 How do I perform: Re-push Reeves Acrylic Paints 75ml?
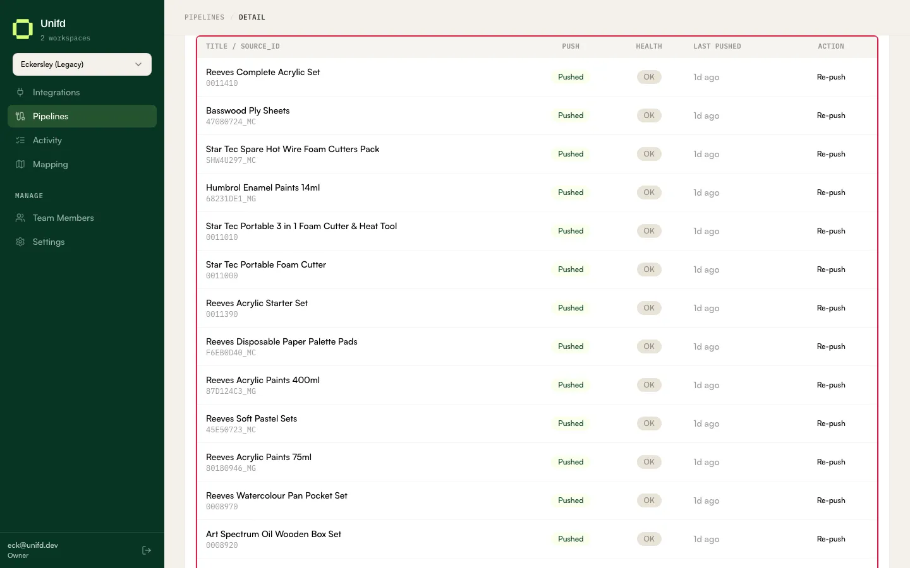point(831,462)
